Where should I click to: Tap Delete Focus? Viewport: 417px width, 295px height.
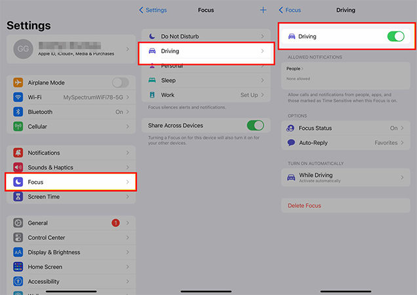click(304, 206)
